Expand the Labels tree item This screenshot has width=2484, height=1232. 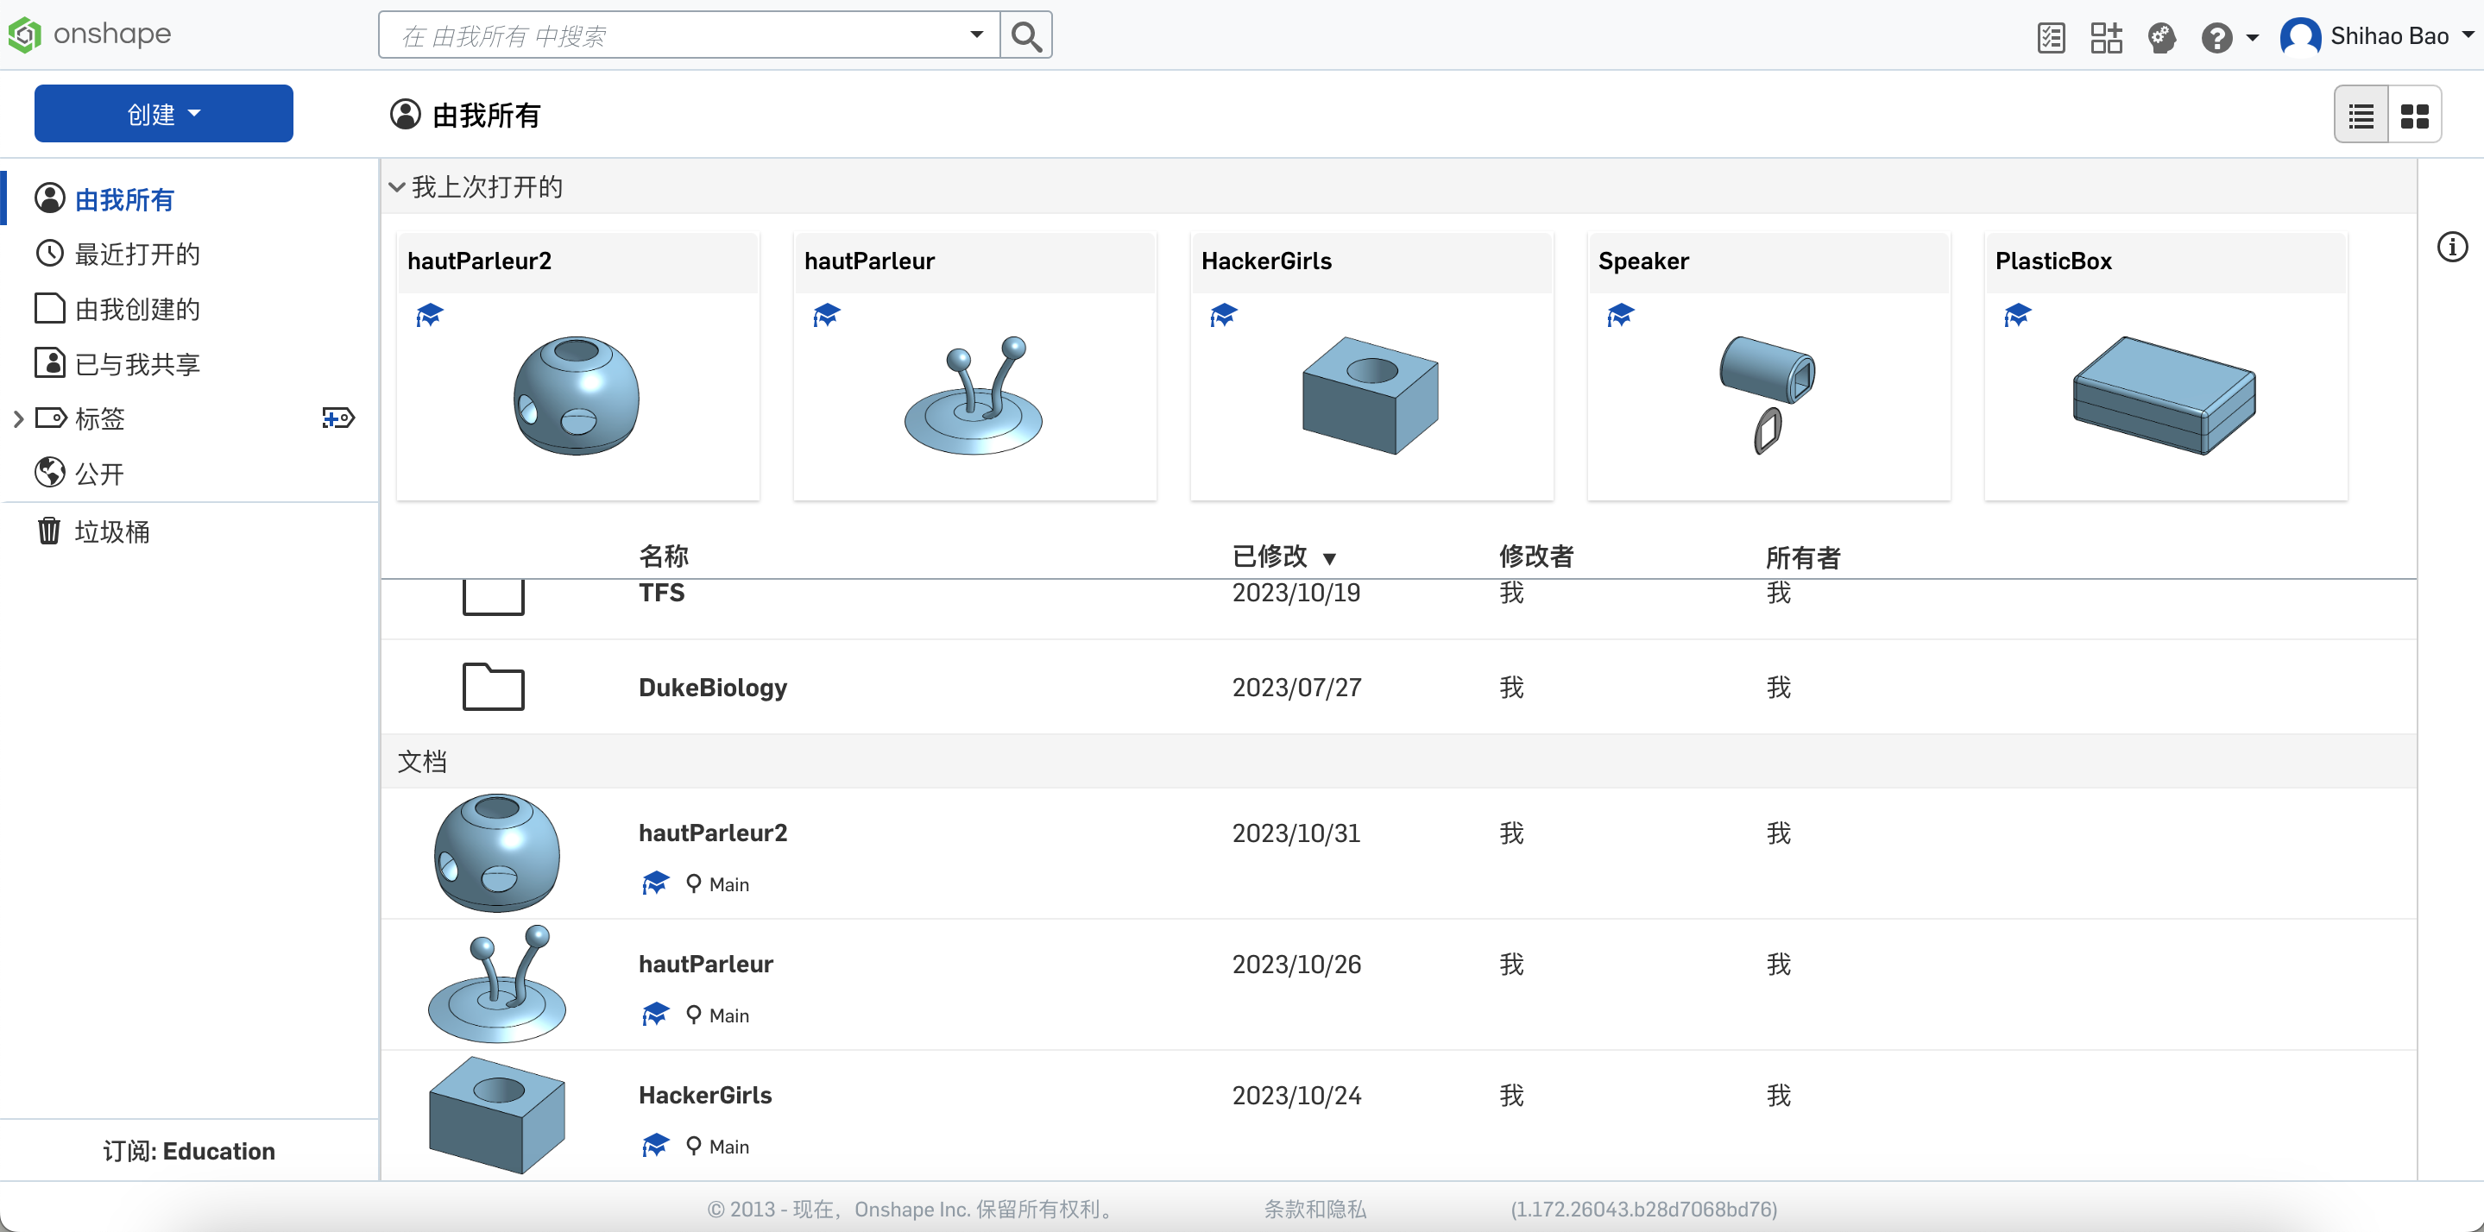(18, 418)
